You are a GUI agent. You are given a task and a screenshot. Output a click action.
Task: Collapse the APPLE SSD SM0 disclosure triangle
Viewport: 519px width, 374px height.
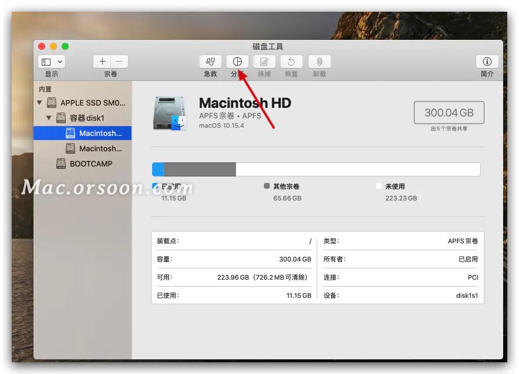[x=39, y=102]
